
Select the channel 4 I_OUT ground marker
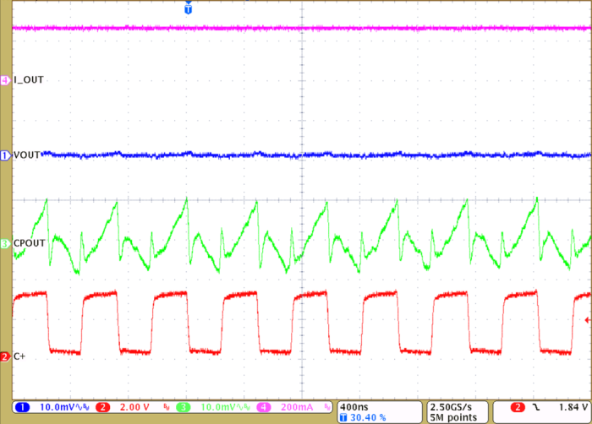click(6, 80)
